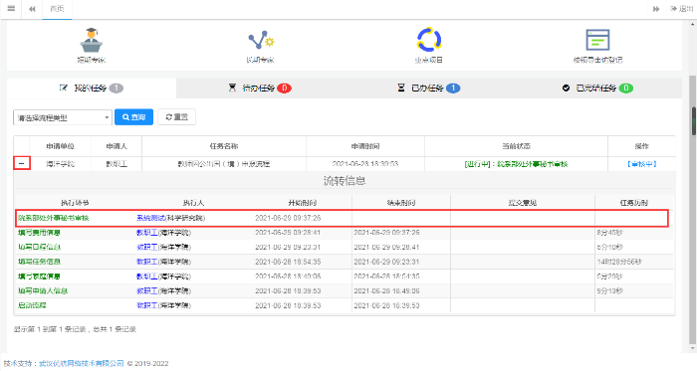Click the 任务名称 column header
The height and width of the screenshot is (371, 697).
point(224,146)
